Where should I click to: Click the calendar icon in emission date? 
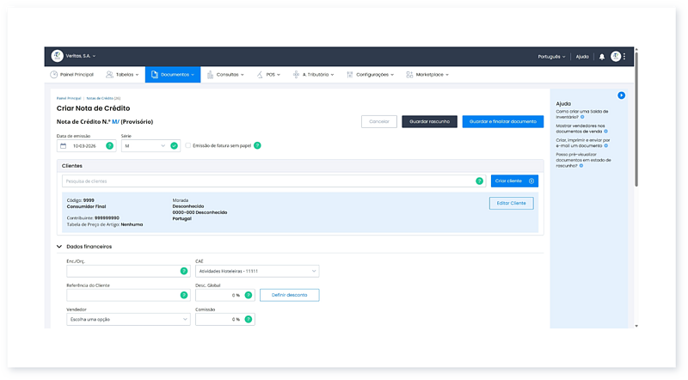click(x=64, y=146)
